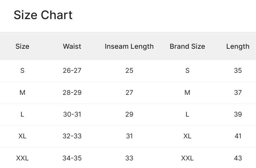This screenshot has width=256, height=168.
Task: Click the XXL size row label
Action: pyautogui.click(x=22, y=158)
